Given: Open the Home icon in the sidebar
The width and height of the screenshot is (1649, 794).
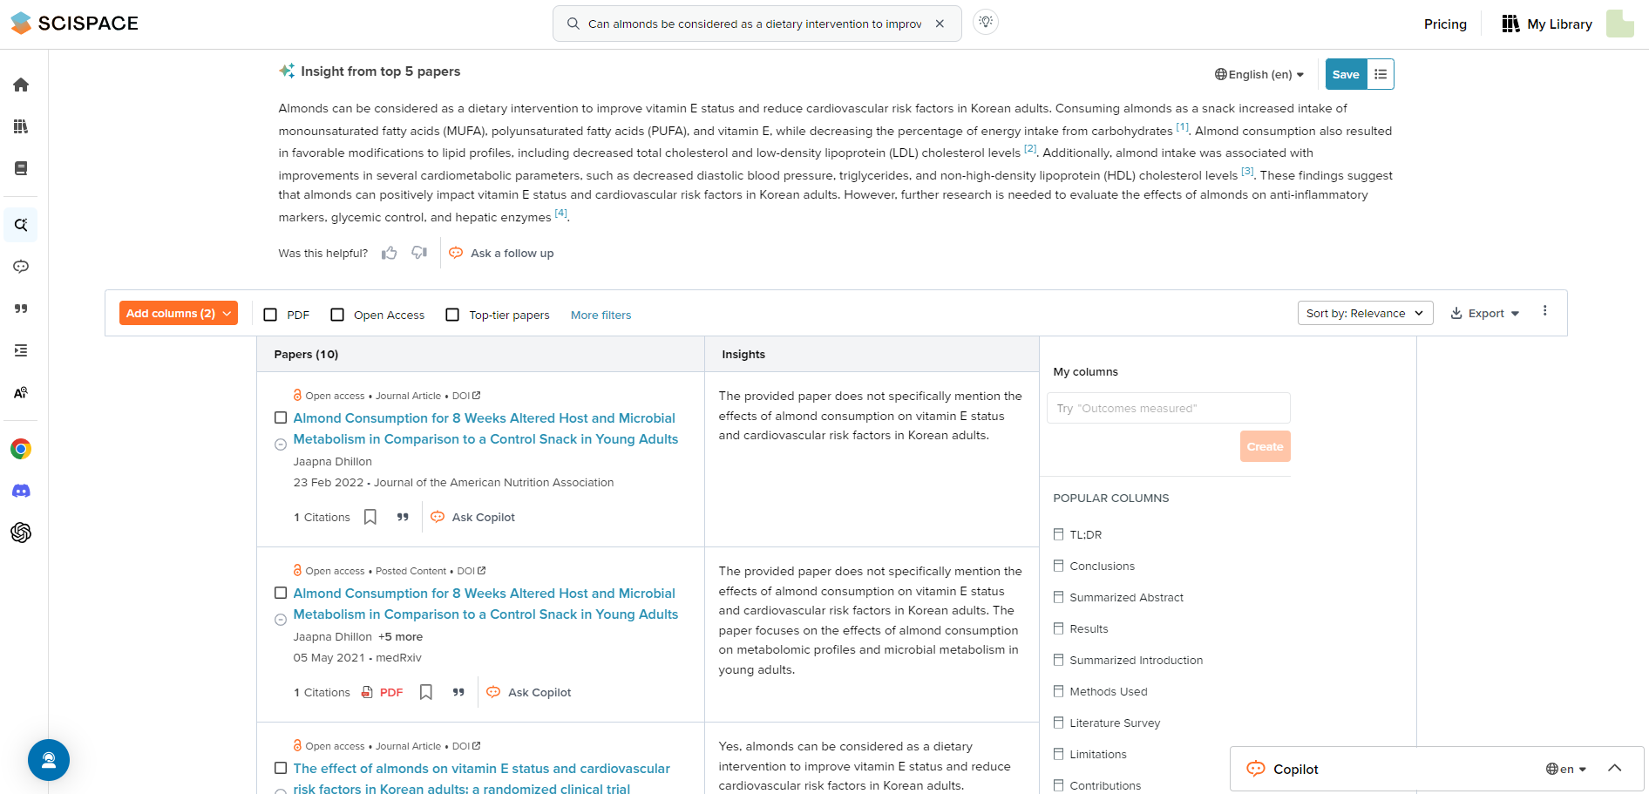Looking at the screenshot, I should (x=21, y=85).
